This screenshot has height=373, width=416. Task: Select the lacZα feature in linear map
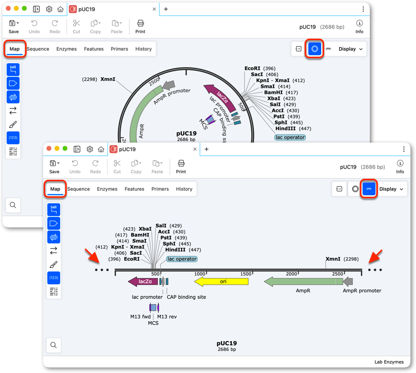click(143, 282)
